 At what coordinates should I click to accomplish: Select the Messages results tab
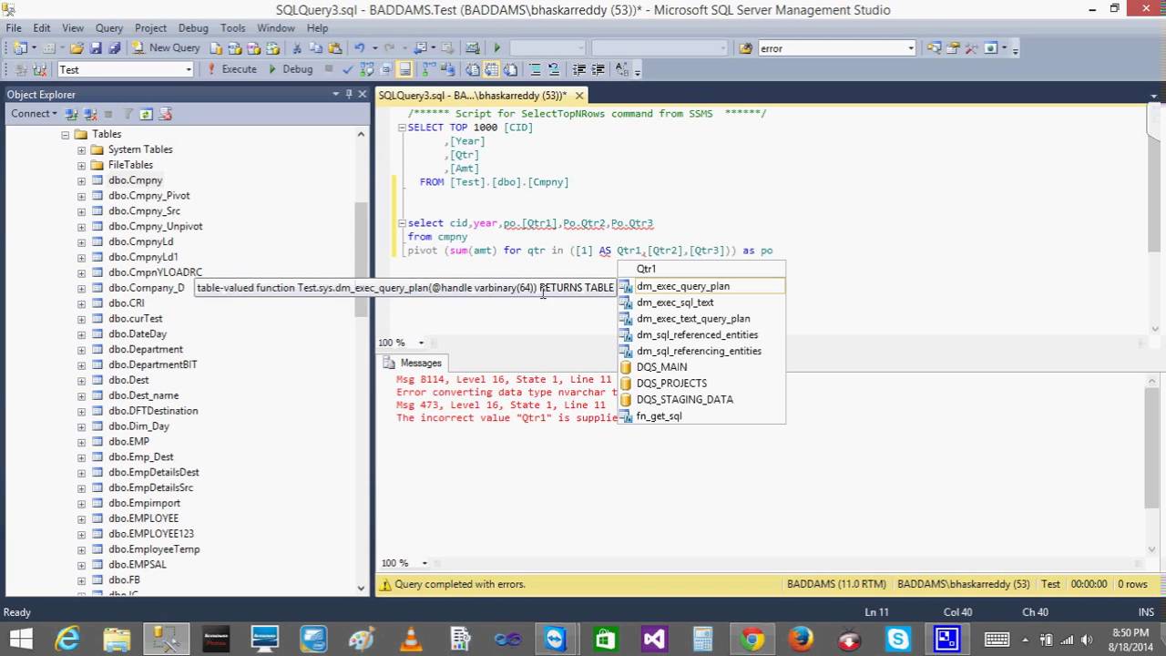[x=413, y=363]
